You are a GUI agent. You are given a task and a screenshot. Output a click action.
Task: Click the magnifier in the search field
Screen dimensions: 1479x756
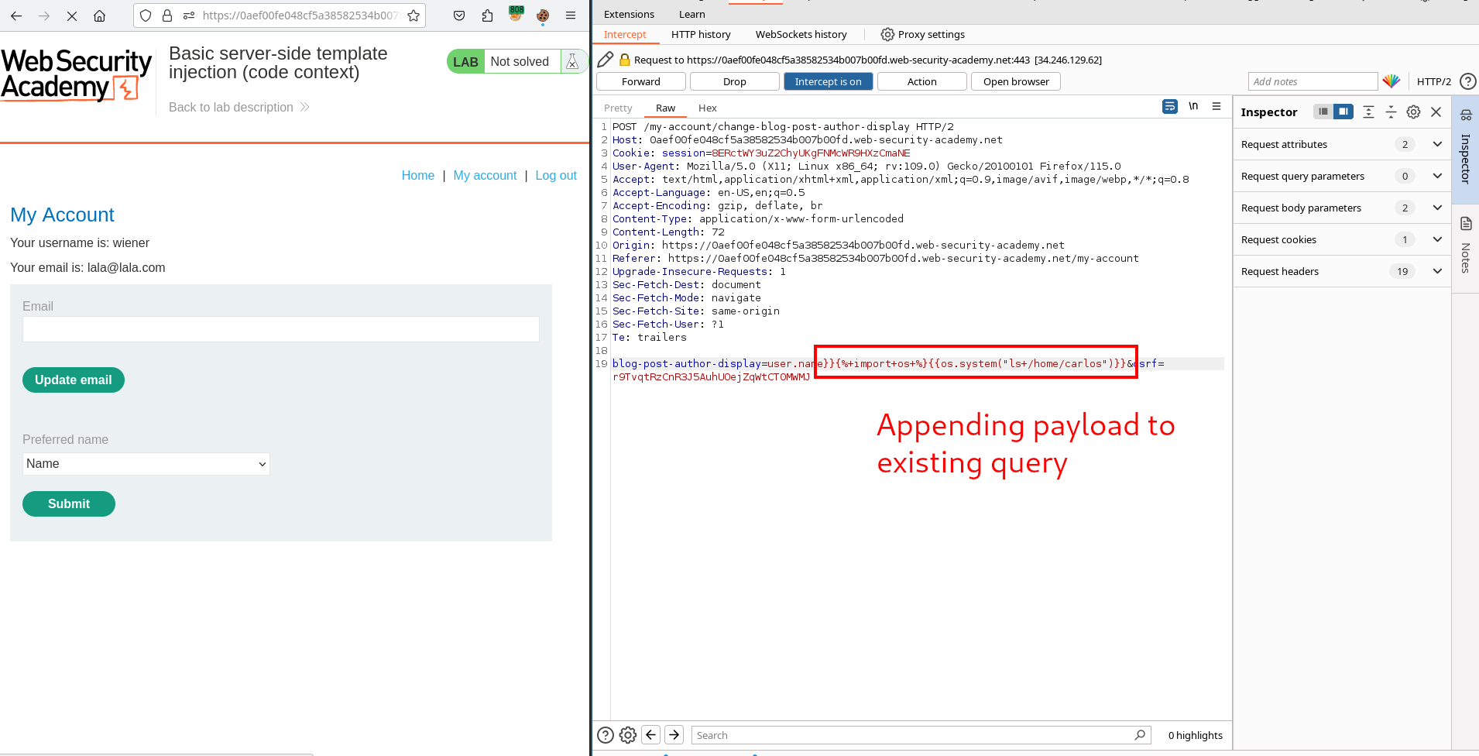(x=1140, y=735)
